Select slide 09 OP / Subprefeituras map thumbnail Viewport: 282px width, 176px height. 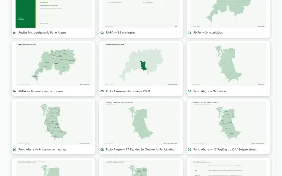coord(228,123)
